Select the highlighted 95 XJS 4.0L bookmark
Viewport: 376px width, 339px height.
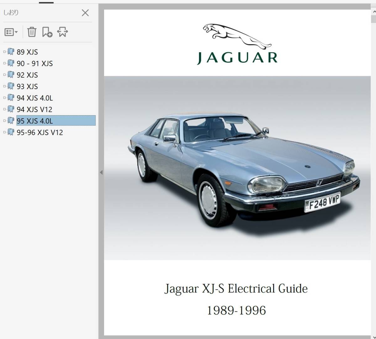coord(56,121)
